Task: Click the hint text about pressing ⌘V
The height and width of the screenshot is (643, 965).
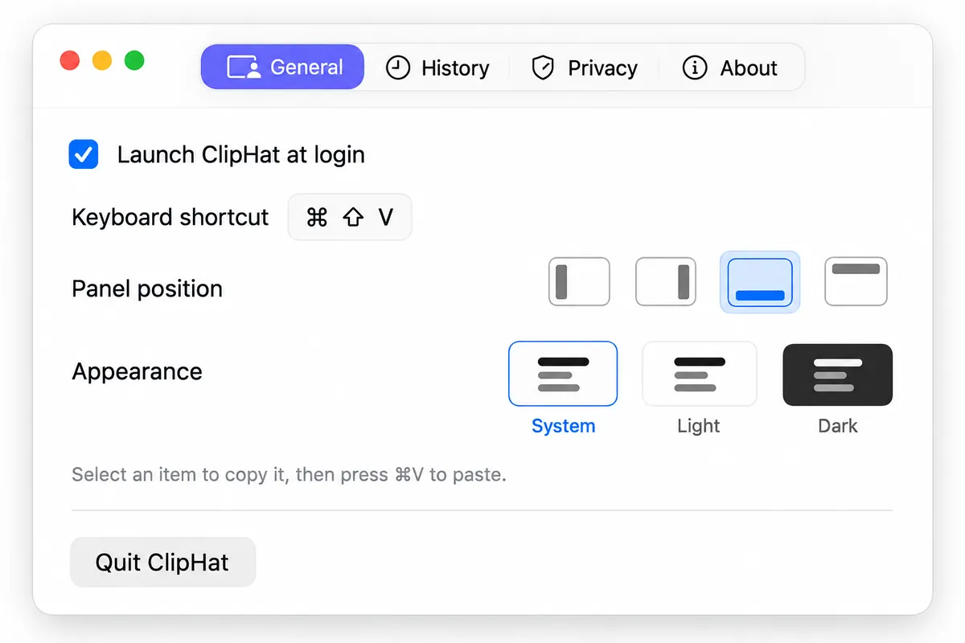Action: coord(289,474)
